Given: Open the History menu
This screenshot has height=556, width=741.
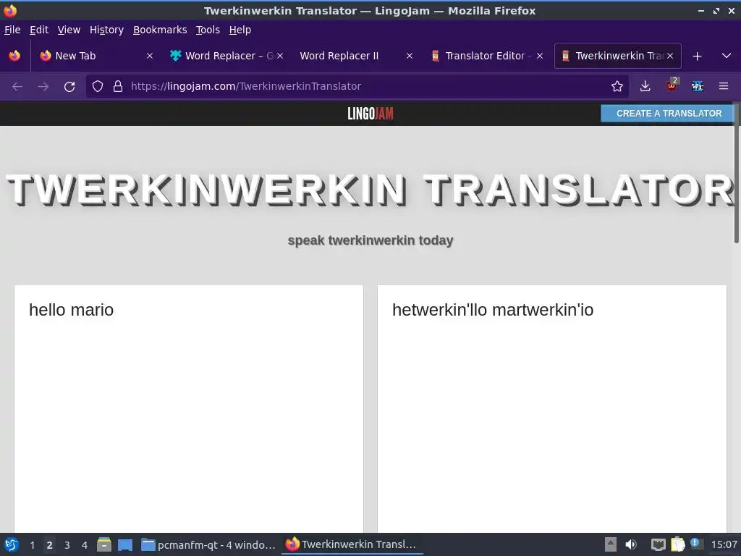Looking at the screenshot, I should click(x=106, y=30).
